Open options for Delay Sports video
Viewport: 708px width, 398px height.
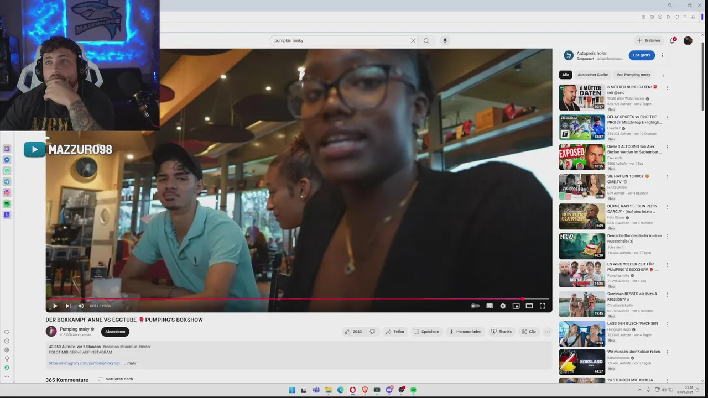click(668, 118)
